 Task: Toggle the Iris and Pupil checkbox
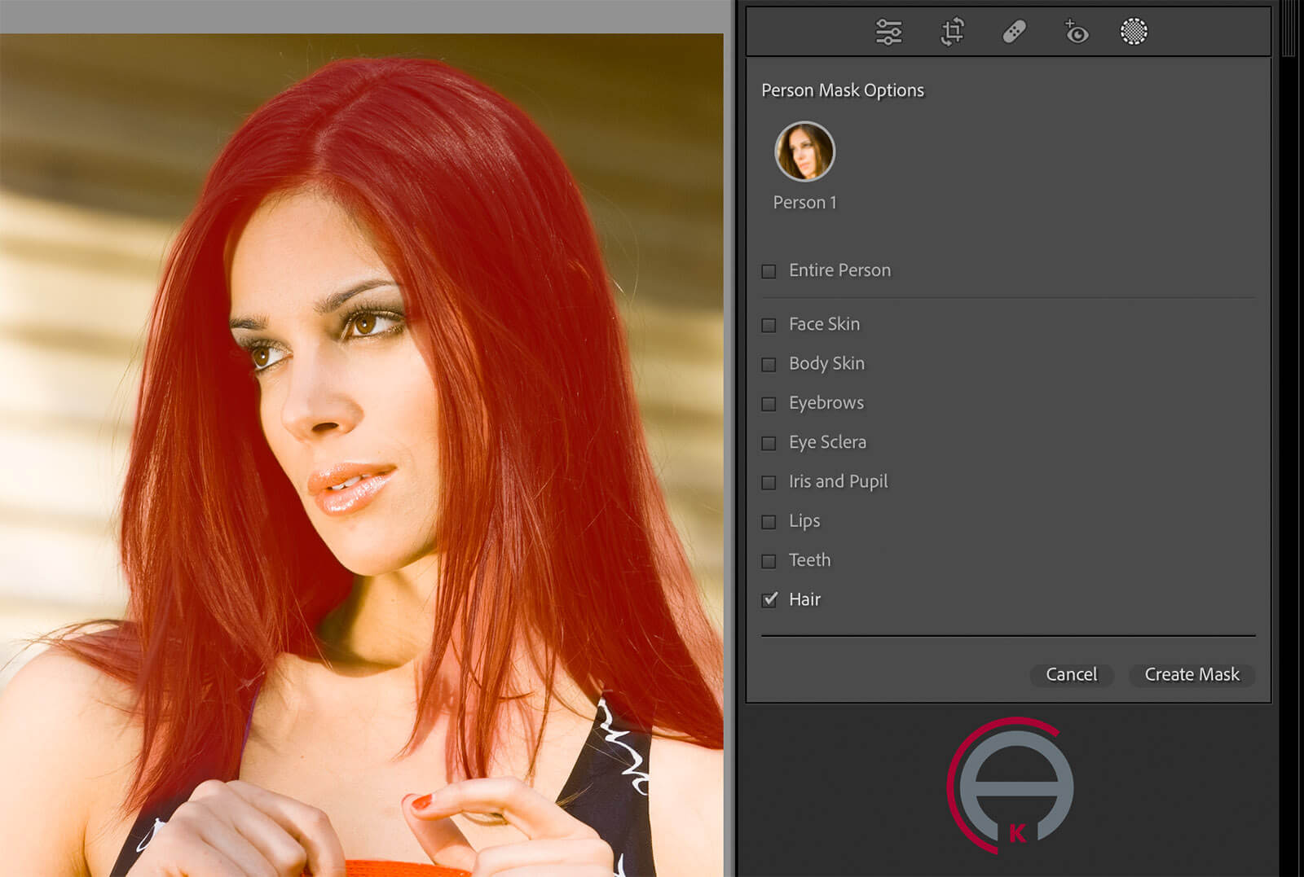click(769, 482)
